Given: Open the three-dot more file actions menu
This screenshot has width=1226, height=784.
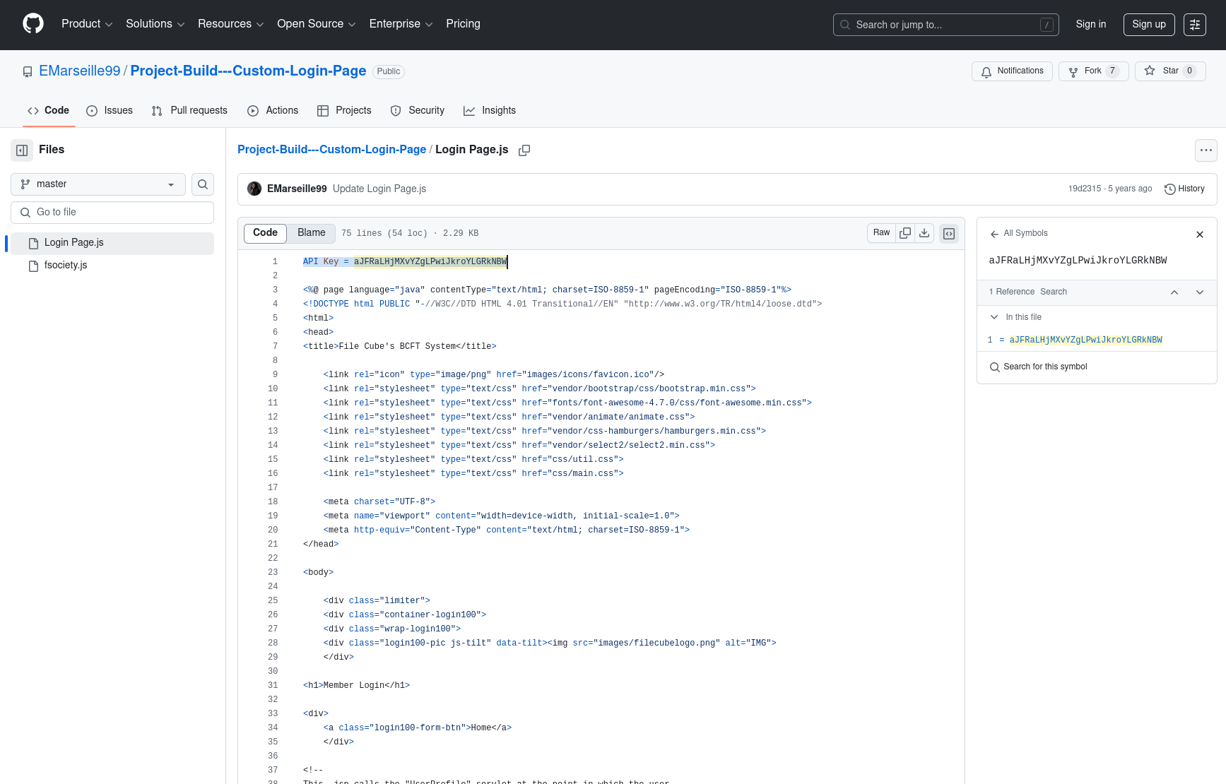Looking at the screenshot, I should (x=1206, y=150).
